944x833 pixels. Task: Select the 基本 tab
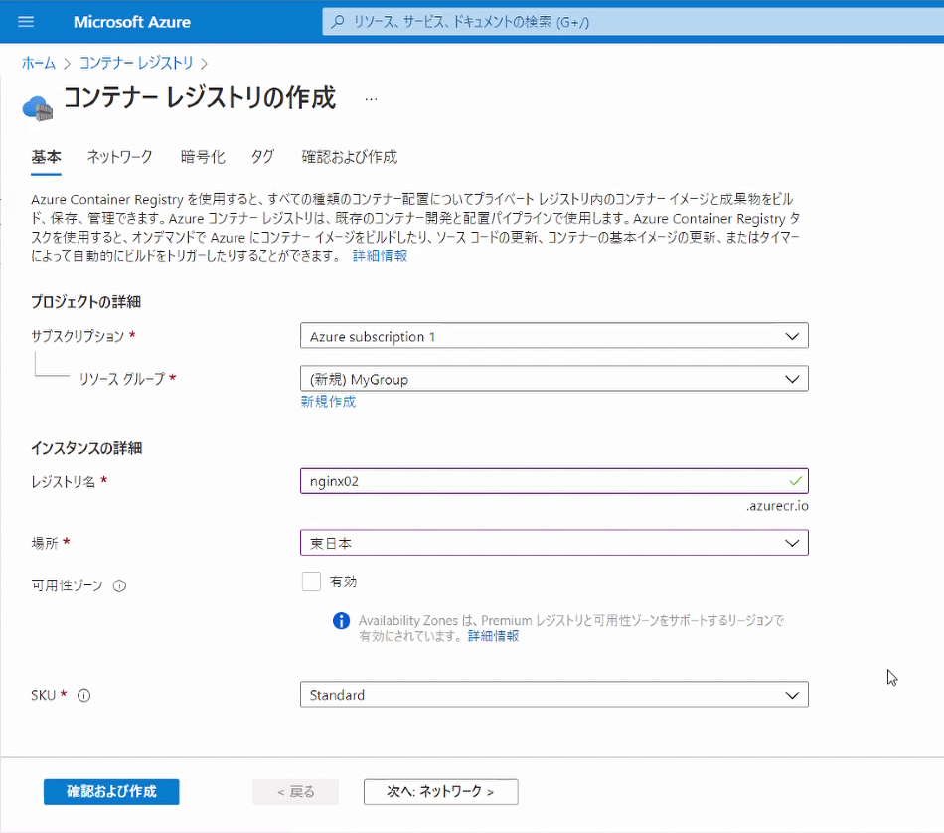[x=47, y=157]
